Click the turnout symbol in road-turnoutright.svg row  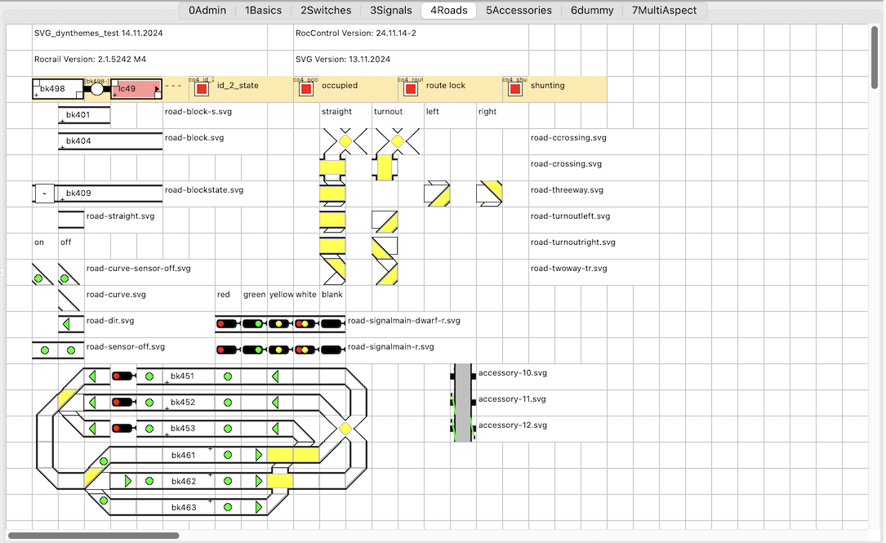385,246
